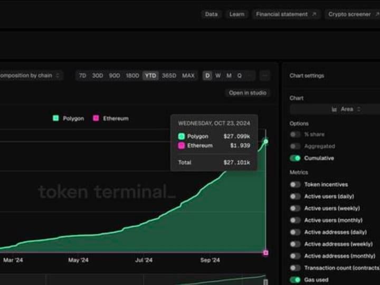Enable Active users (monthly) metric
This screenshot has width=380, height=285.
295,220
